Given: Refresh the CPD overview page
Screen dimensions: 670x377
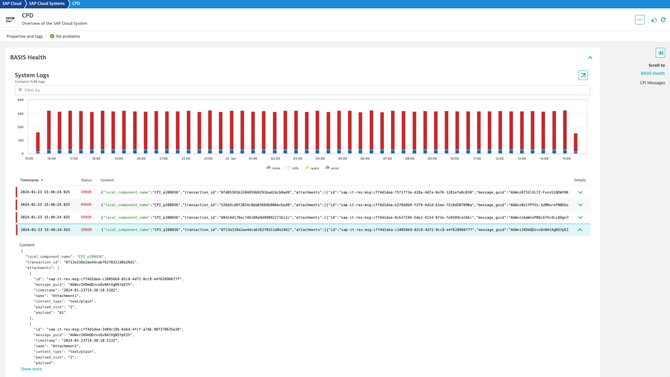Looking at the screenshot, I should click(x=664, y=20).
